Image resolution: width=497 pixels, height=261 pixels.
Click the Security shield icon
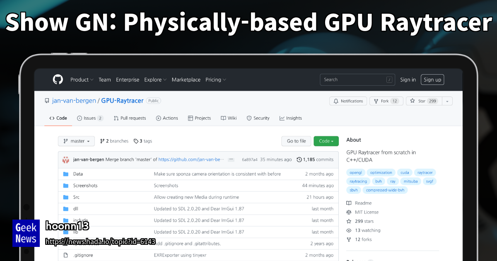tap(248, 118)
